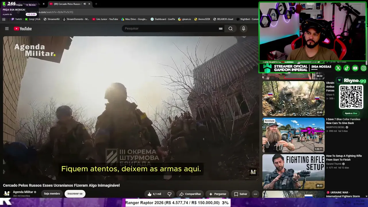Go to the YouTube home logo

click(23, 28)
